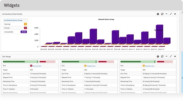The width and height of the screenshot is (183, 103).
Task: Click the Unreachable 49703 badge
Action: pyautogui.click(x=24, y=32)
